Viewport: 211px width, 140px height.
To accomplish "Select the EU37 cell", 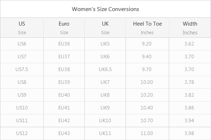I will coord(64,57).
